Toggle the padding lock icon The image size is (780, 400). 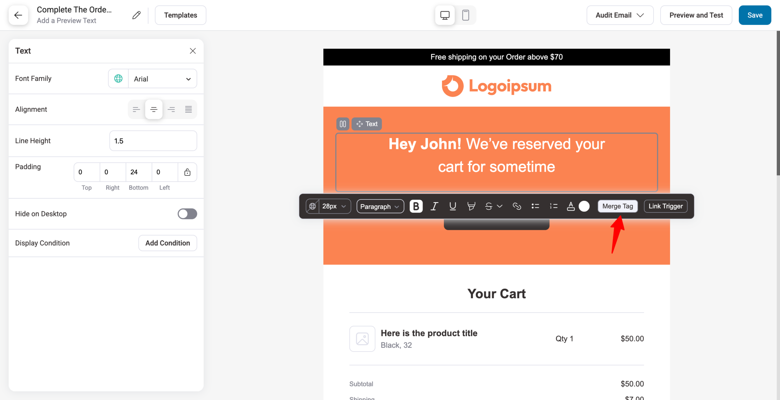click(187, 172)
